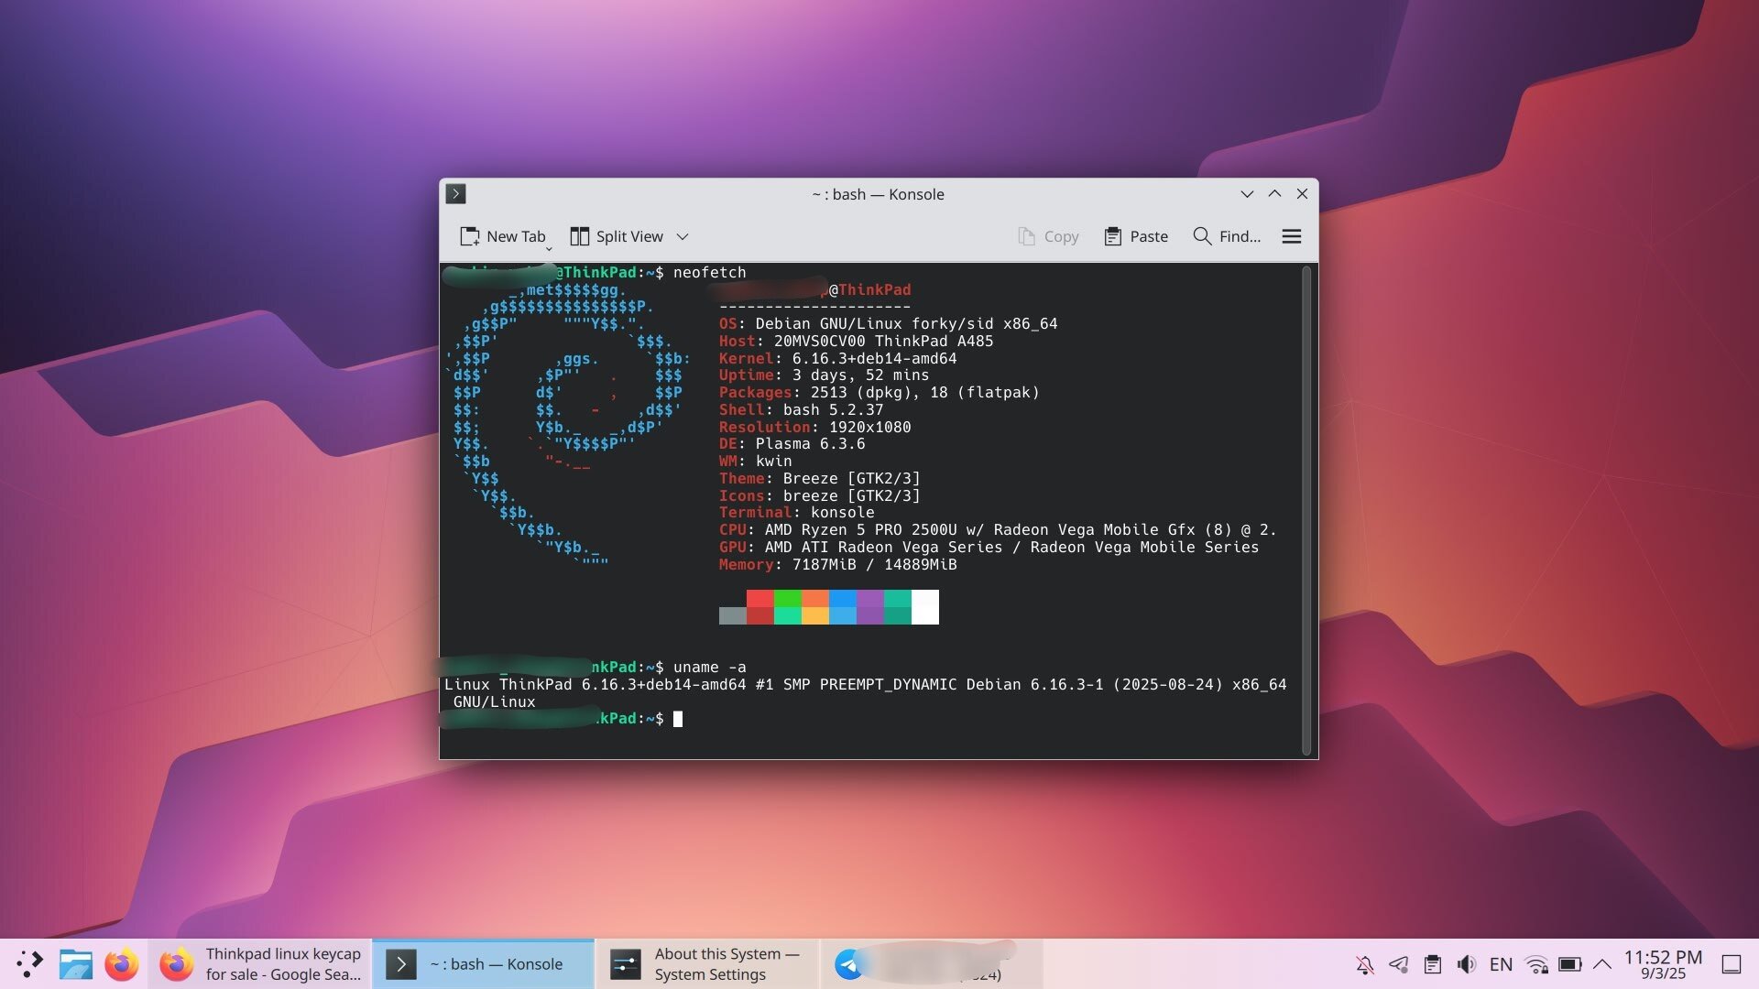Click the 'neofetch' command text
Screen dimensions: 1759x989
(x=709, y=272)
